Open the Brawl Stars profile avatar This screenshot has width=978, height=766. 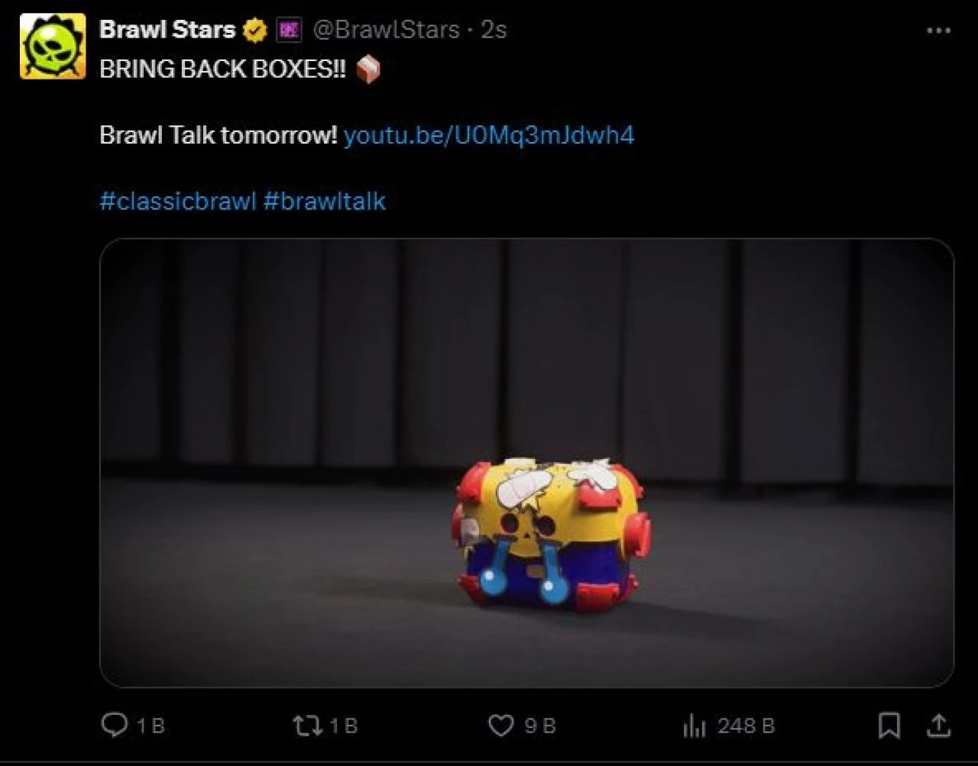coord(52,46)
